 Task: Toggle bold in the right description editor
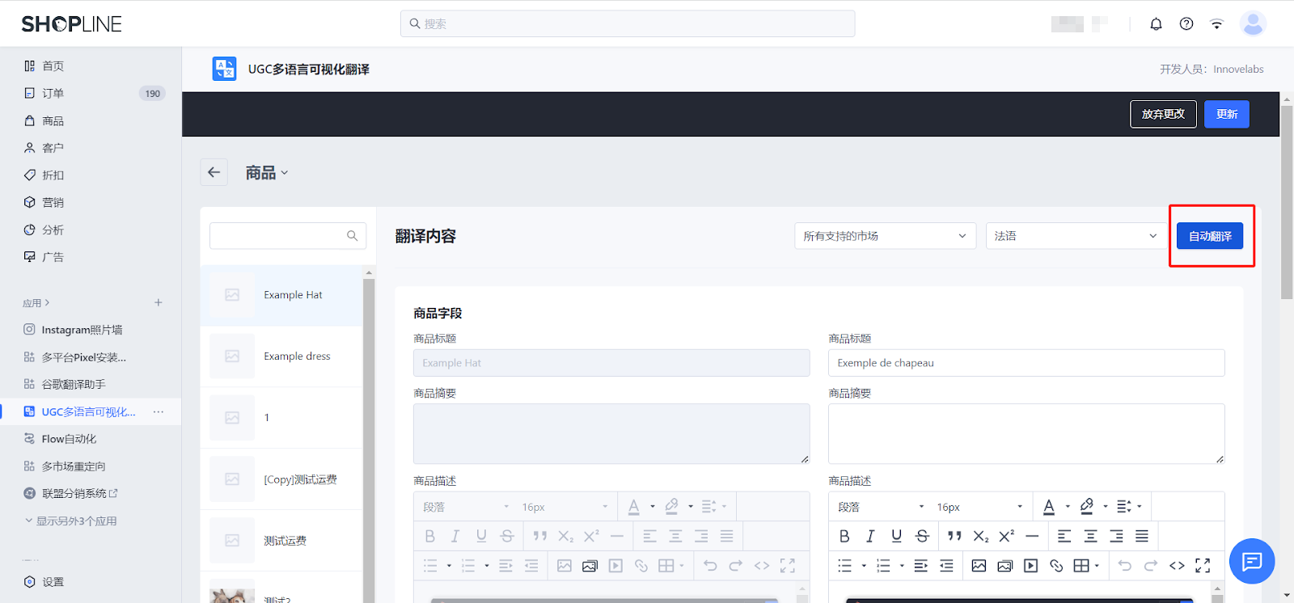pos(844,536)
